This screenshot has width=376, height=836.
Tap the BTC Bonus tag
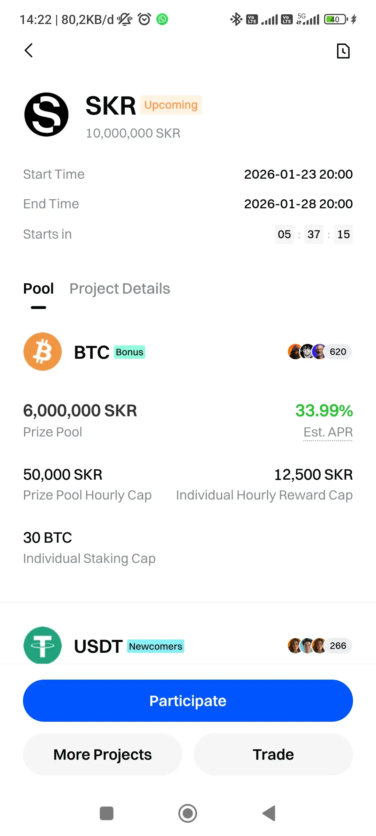pos(130,352)
